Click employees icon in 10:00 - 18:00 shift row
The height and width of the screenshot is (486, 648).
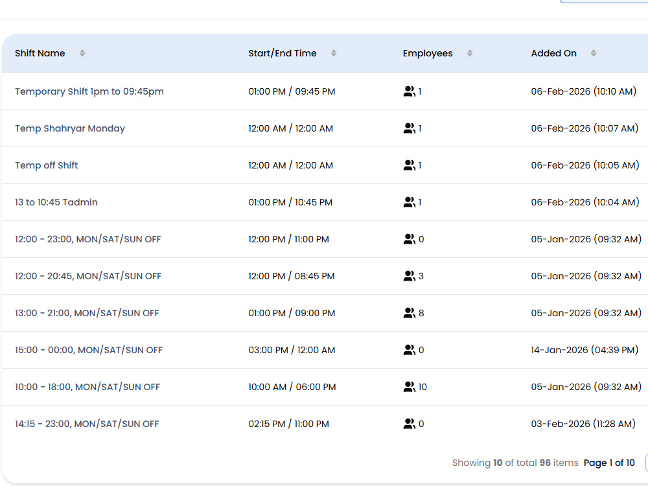(x=409, y=387)
